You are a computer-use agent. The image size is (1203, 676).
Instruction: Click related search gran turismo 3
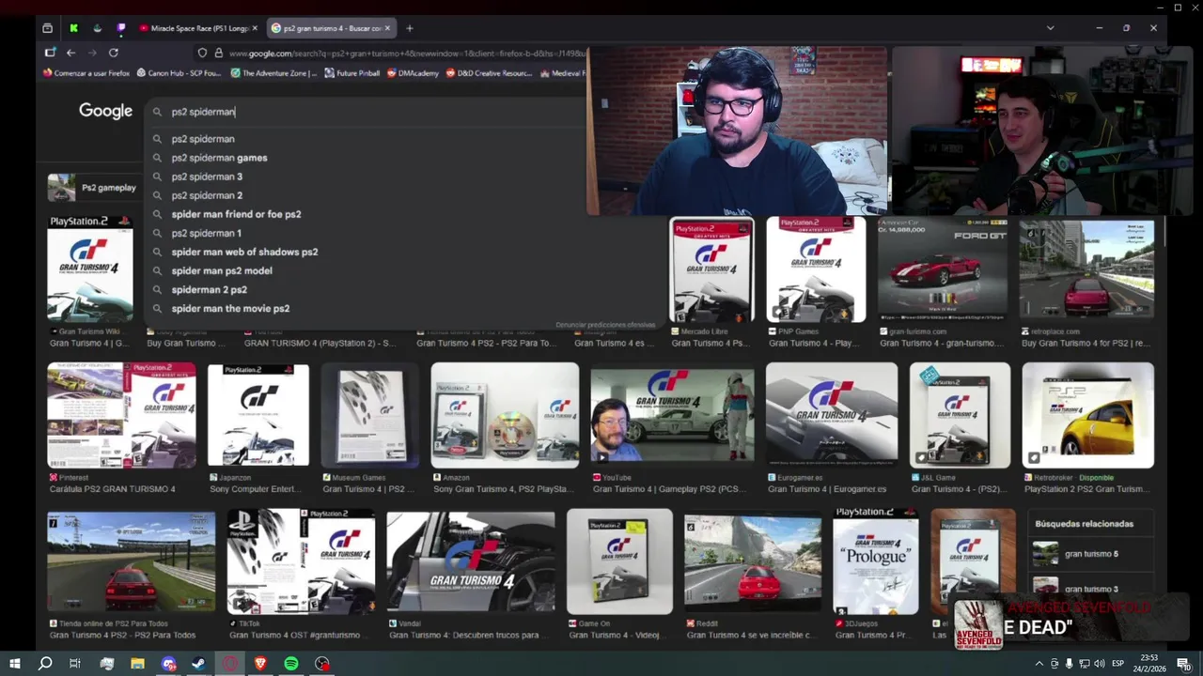click(1090, 589)
